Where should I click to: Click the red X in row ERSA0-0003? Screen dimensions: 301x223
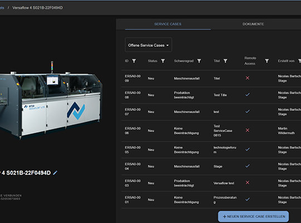(248, 182)
